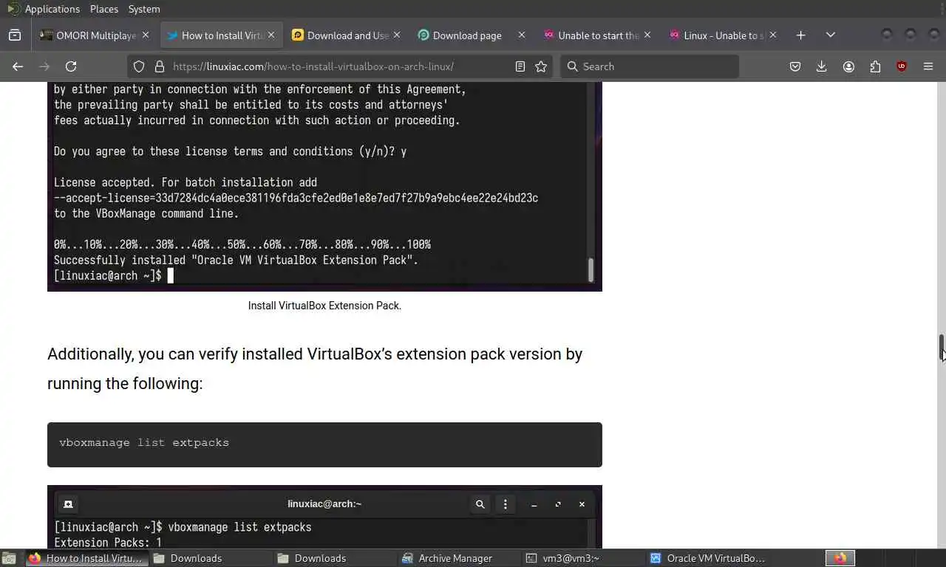Open Firefox hamburger application menu
The height and width of the screenshot is (567, 946).
click(928, 66)
